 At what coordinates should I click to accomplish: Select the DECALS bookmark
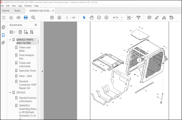[21, 92]
